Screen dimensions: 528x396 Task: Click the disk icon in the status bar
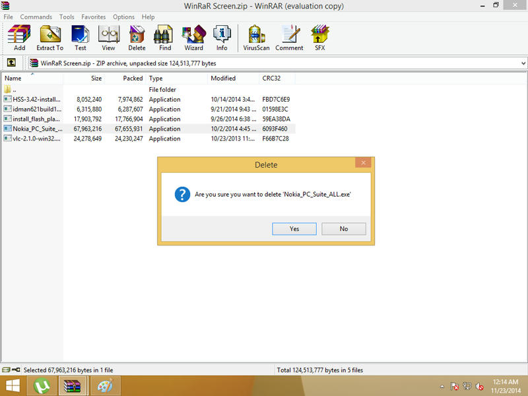(x=6, y=370)
